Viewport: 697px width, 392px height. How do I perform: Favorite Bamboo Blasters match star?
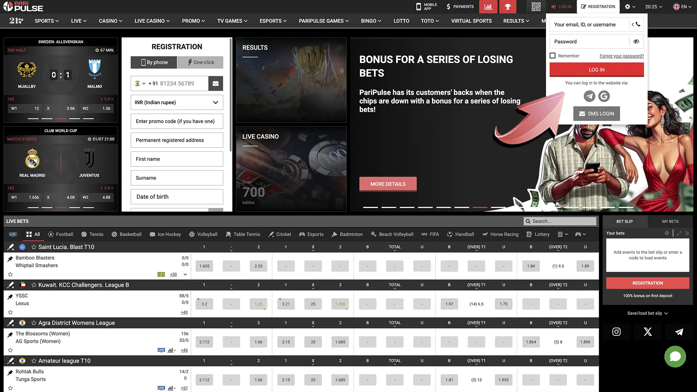10,274
